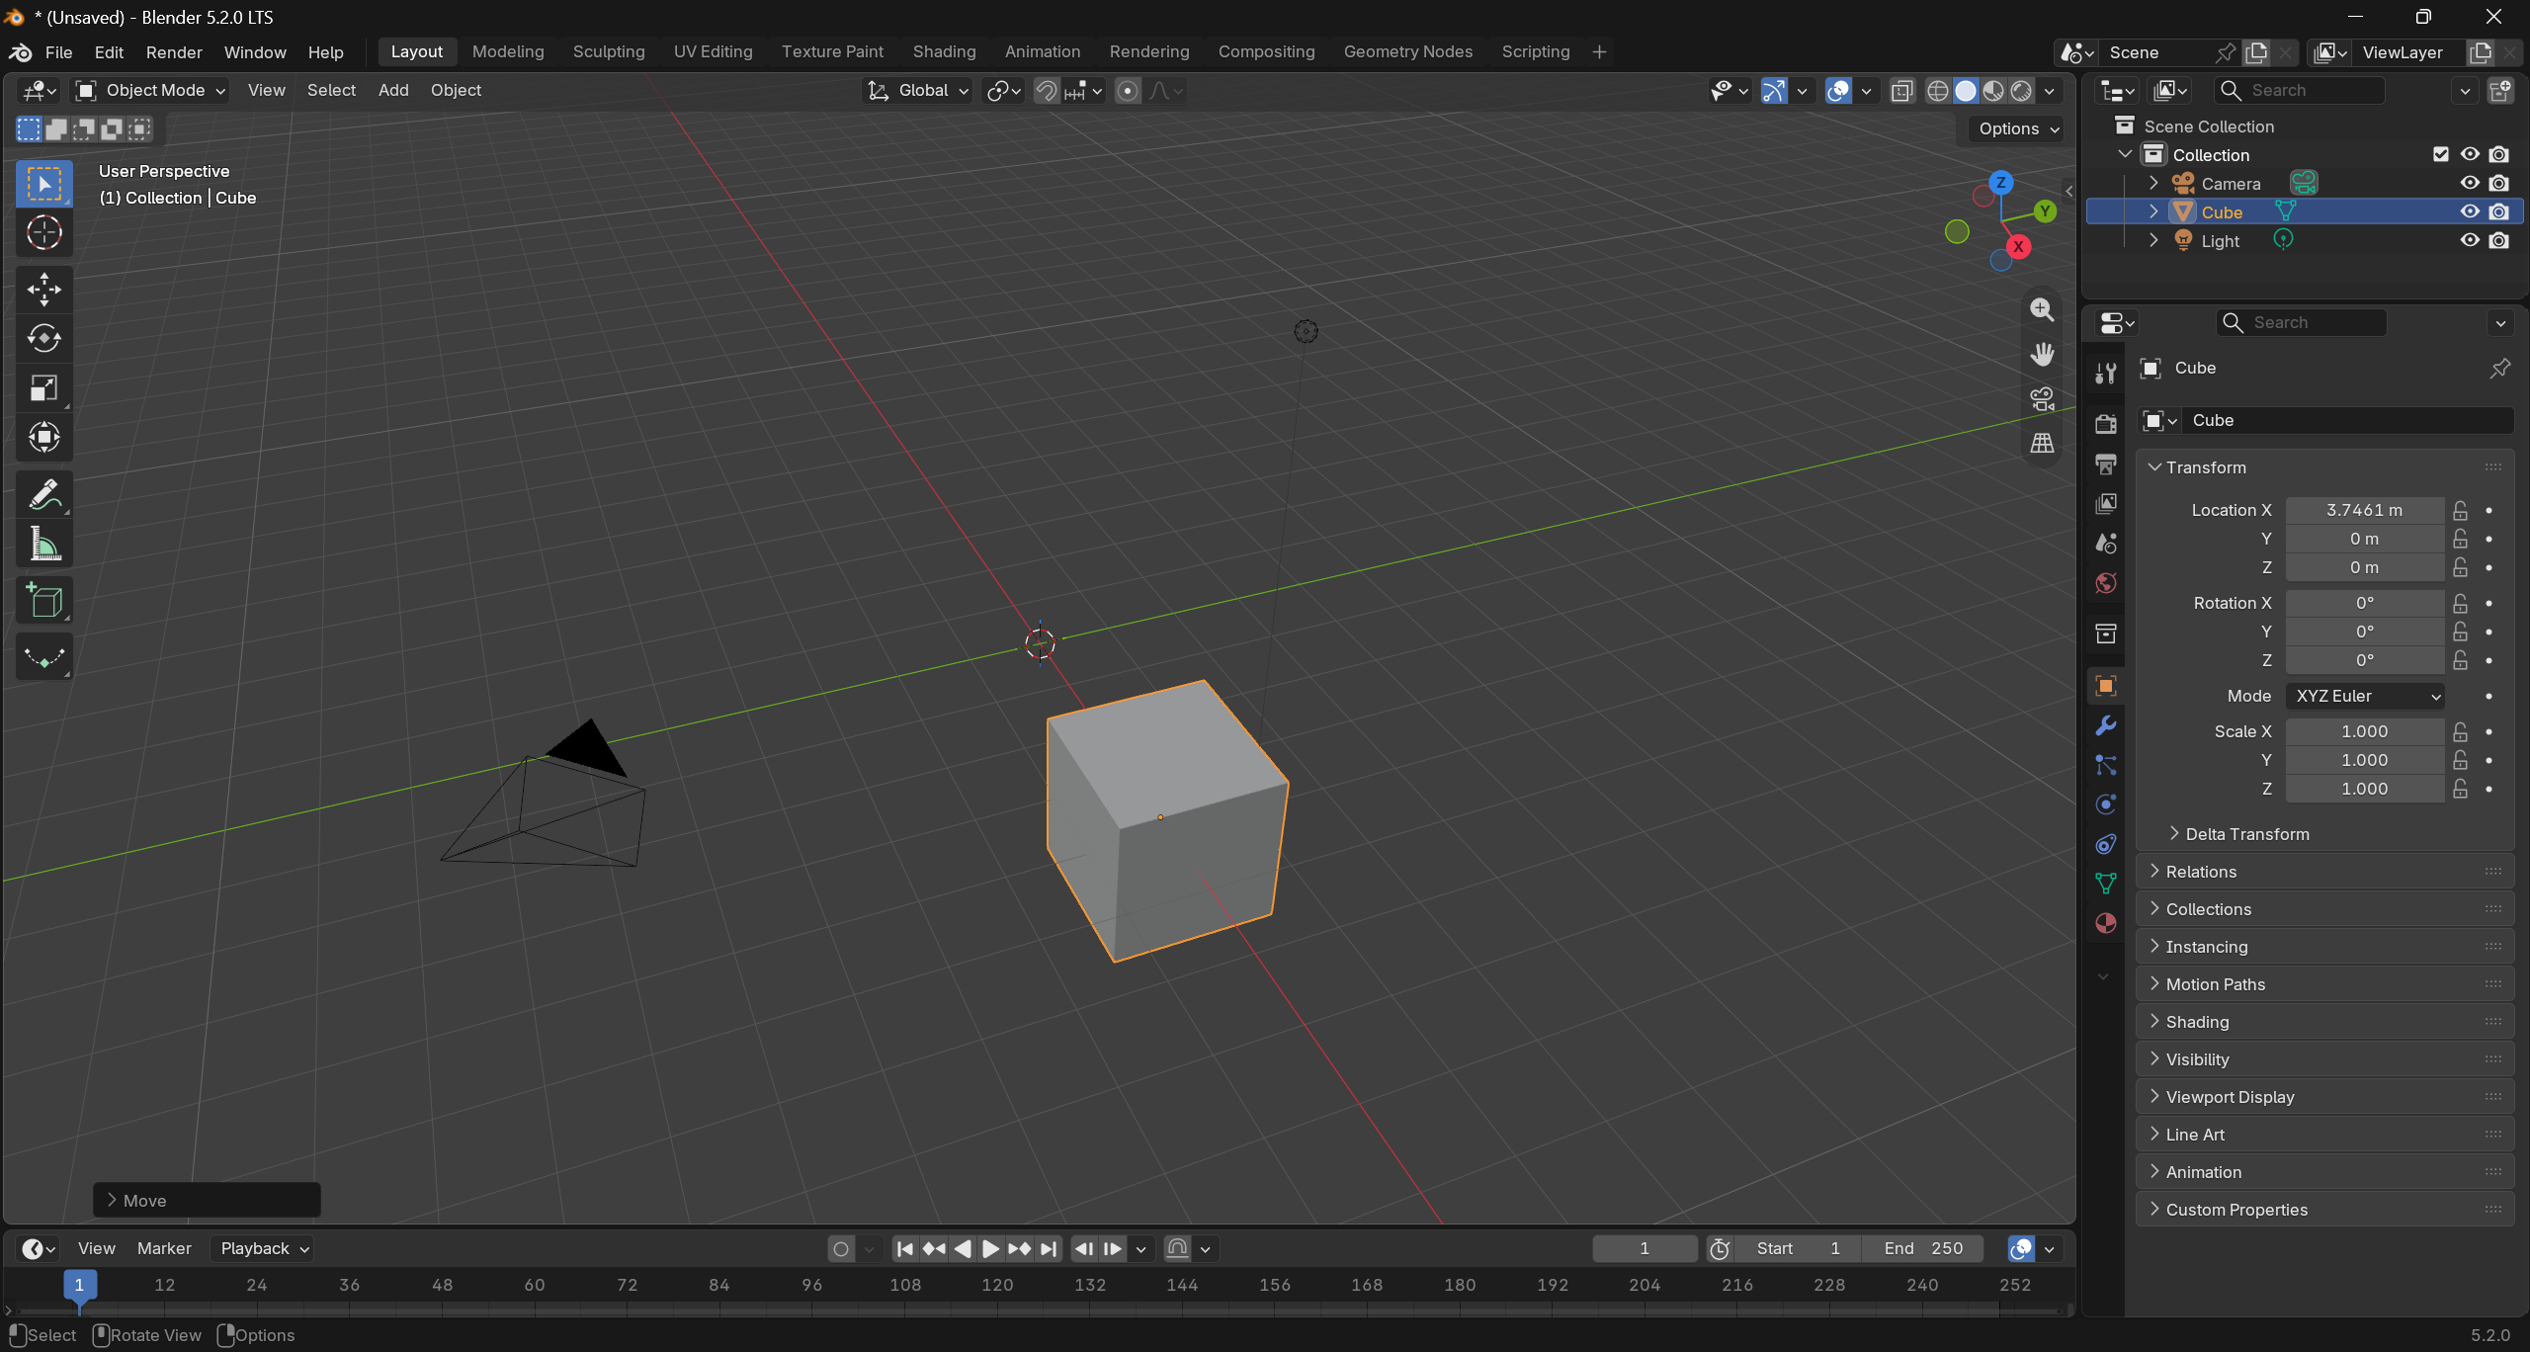Open the Object Constraints properties tab
2530x1352 pixels.
tap(2106, 844)
